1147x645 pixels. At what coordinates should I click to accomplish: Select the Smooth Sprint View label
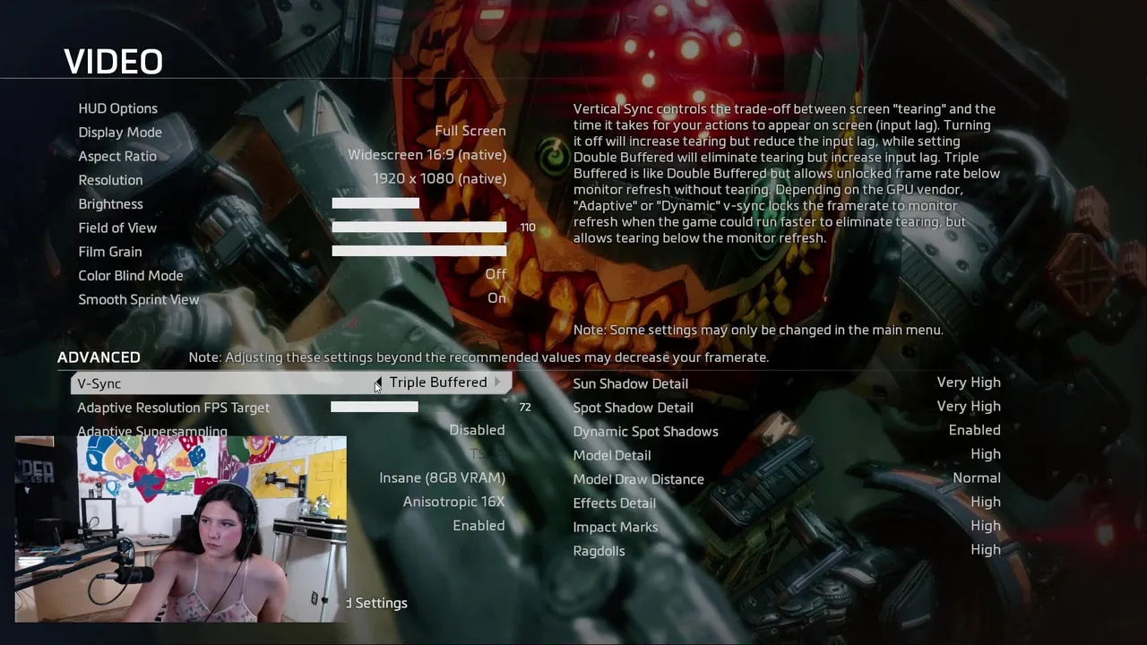[x=139, y=300]
